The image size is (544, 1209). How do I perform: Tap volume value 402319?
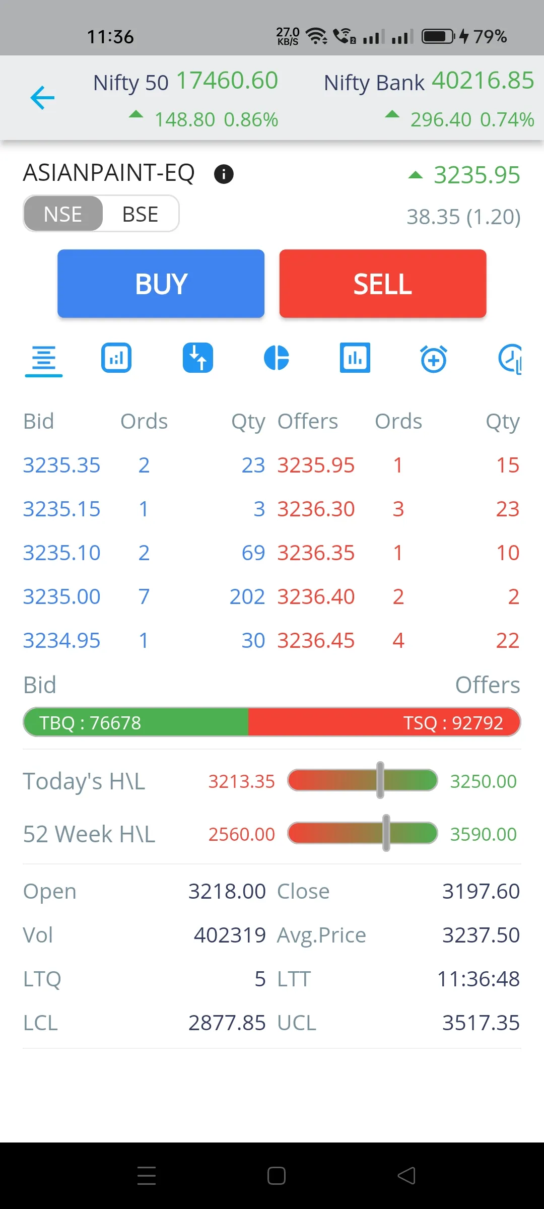[x=230, y=935]
